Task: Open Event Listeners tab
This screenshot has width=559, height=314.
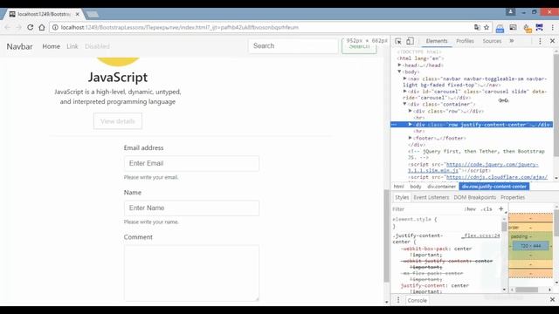Action: coord(431,197)
